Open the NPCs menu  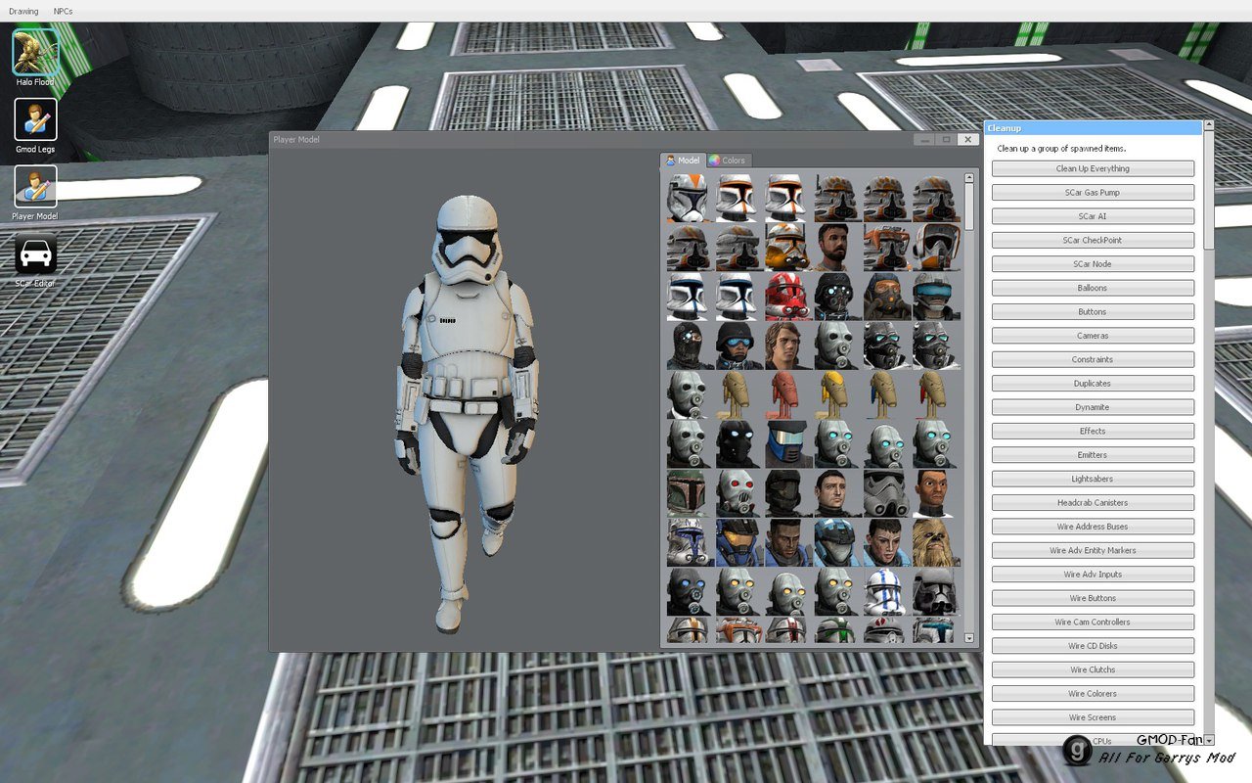63,11
